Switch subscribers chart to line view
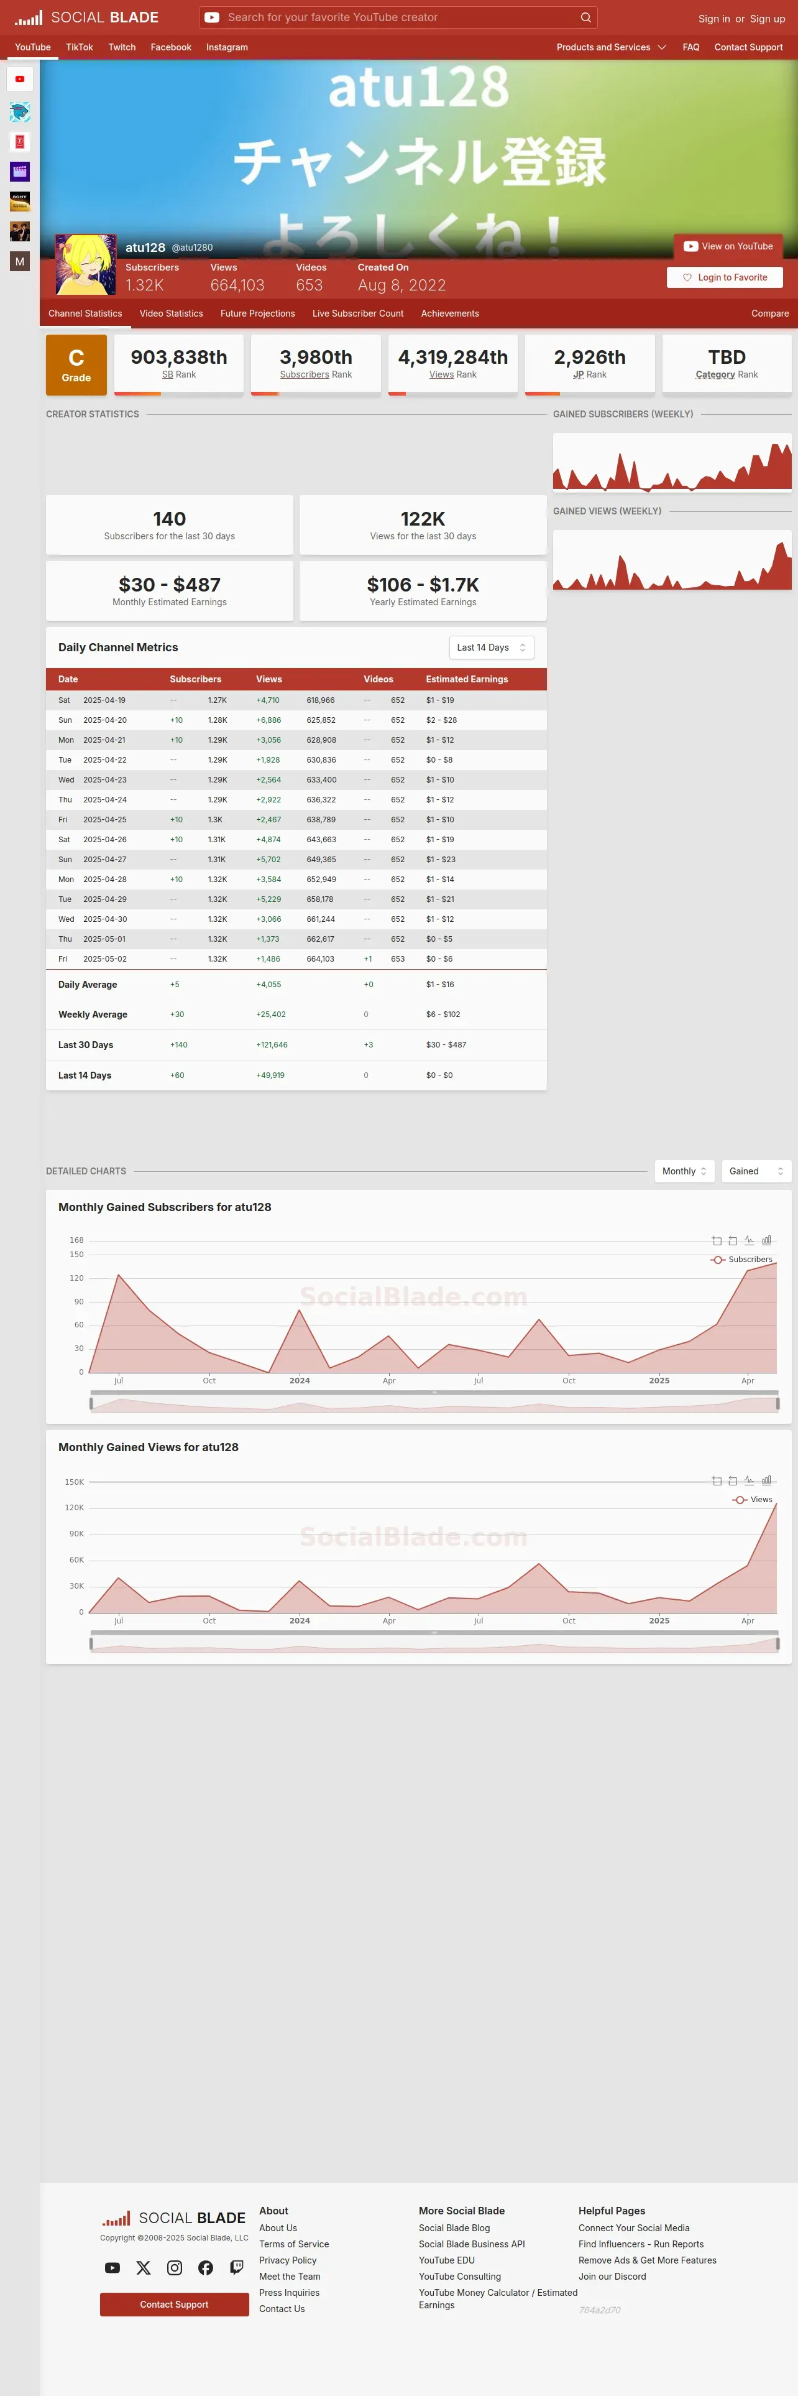The image size is (798, 2396). (749, 1240)
